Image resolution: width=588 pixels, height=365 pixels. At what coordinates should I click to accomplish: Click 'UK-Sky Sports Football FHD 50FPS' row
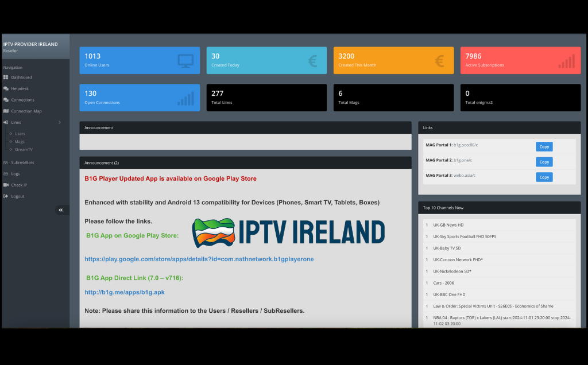499,236
